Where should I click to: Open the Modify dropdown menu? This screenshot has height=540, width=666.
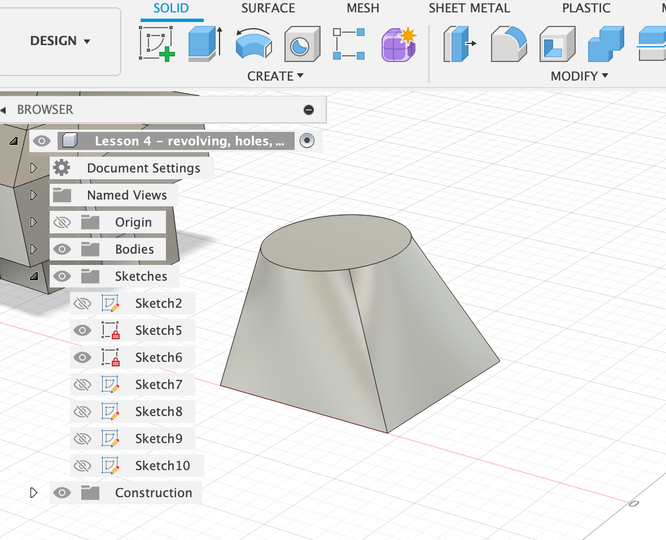(x=579, y=76)
